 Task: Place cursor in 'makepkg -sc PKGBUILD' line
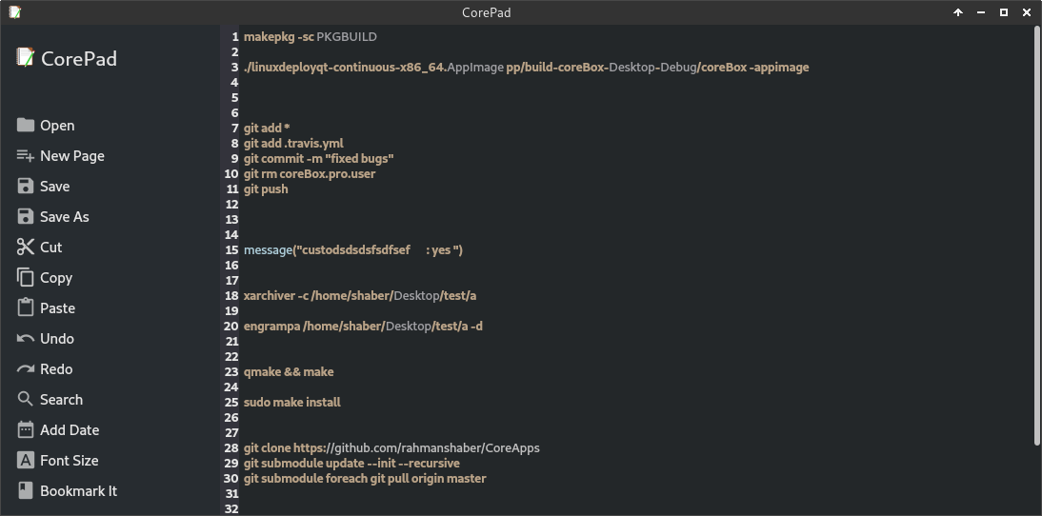coord(311,36)
